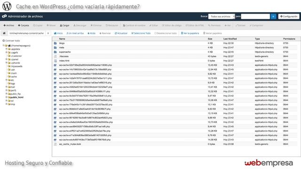
Task: Open Configuración settings
Action: point(289,16)
